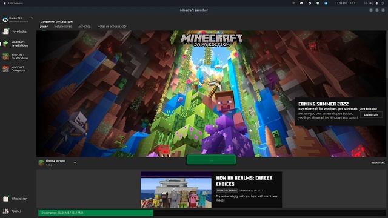388x218 pixels.
Task: Expand the Última versión selector chevron
Action: click(75, 163)
